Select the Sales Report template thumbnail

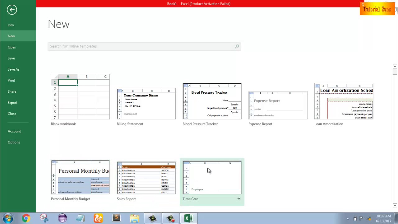click(x=146, y=178)
